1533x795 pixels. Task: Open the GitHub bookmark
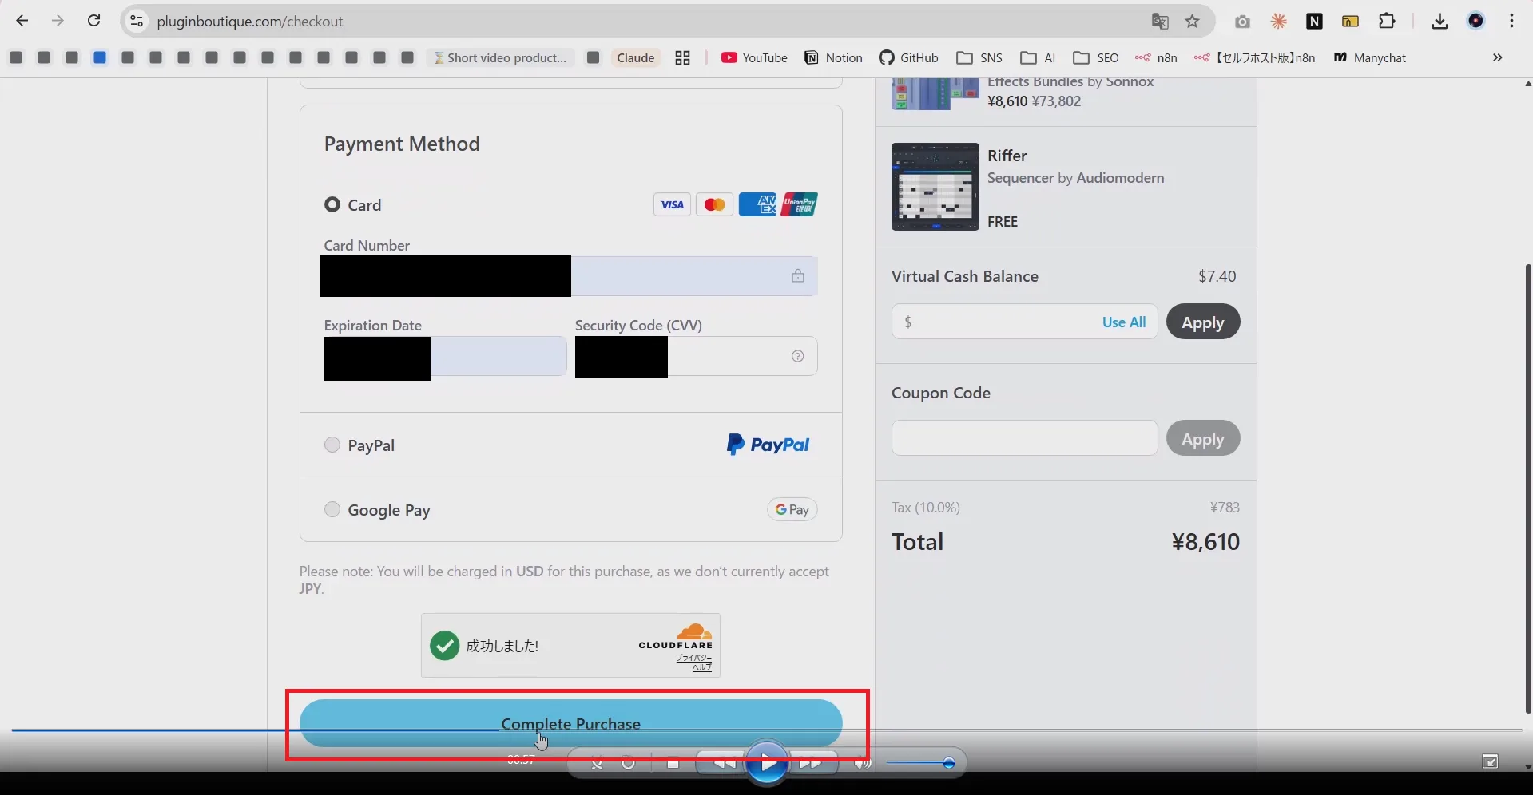tap(908, 57)
